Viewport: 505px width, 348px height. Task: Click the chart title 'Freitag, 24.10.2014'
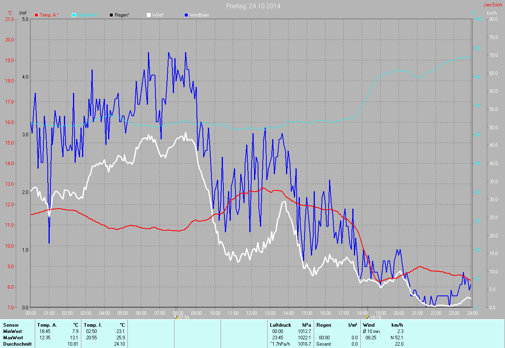[254, 6]
